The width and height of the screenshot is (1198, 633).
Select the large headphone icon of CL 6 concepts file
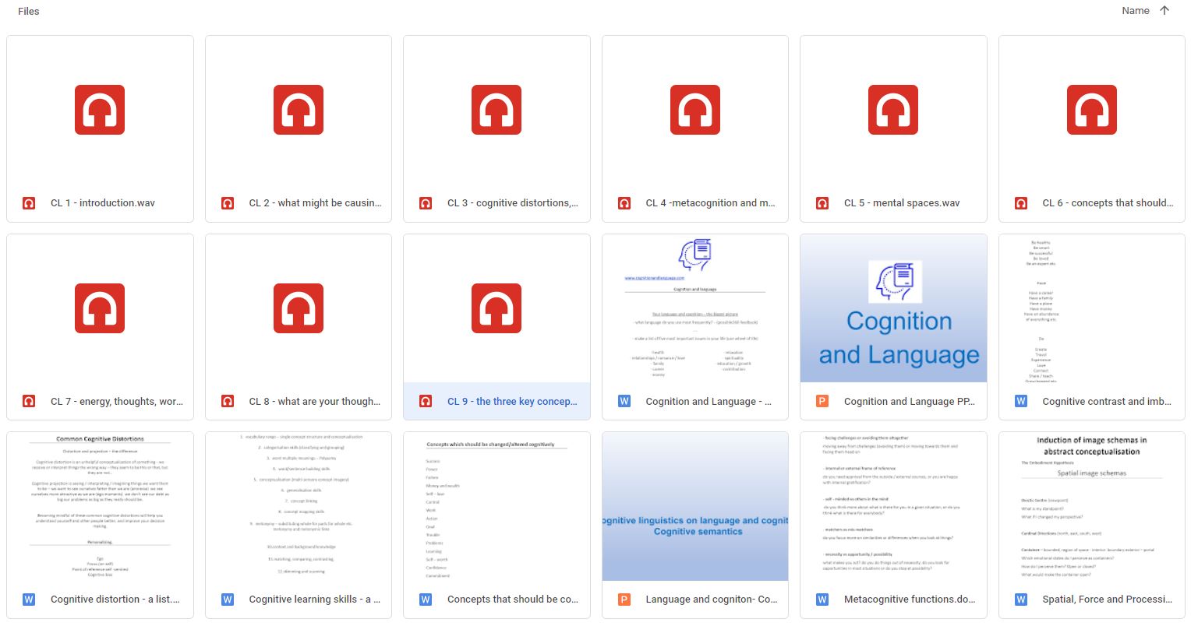(1092, 110)
